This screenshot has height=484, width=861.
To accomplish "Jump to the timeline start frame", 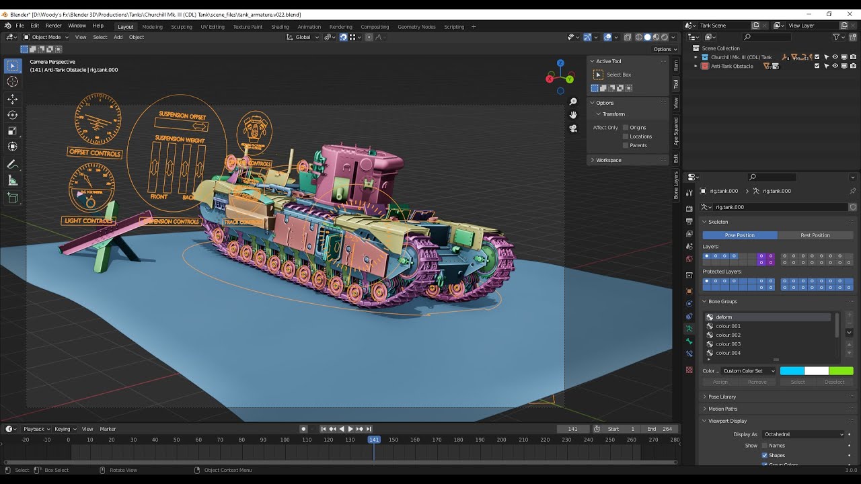I will [324, 429].
